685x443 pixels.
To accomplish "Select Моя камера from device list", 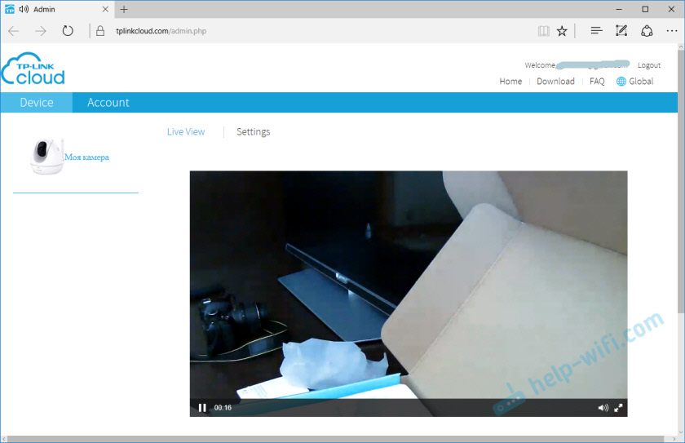I will tap(86, 157).
